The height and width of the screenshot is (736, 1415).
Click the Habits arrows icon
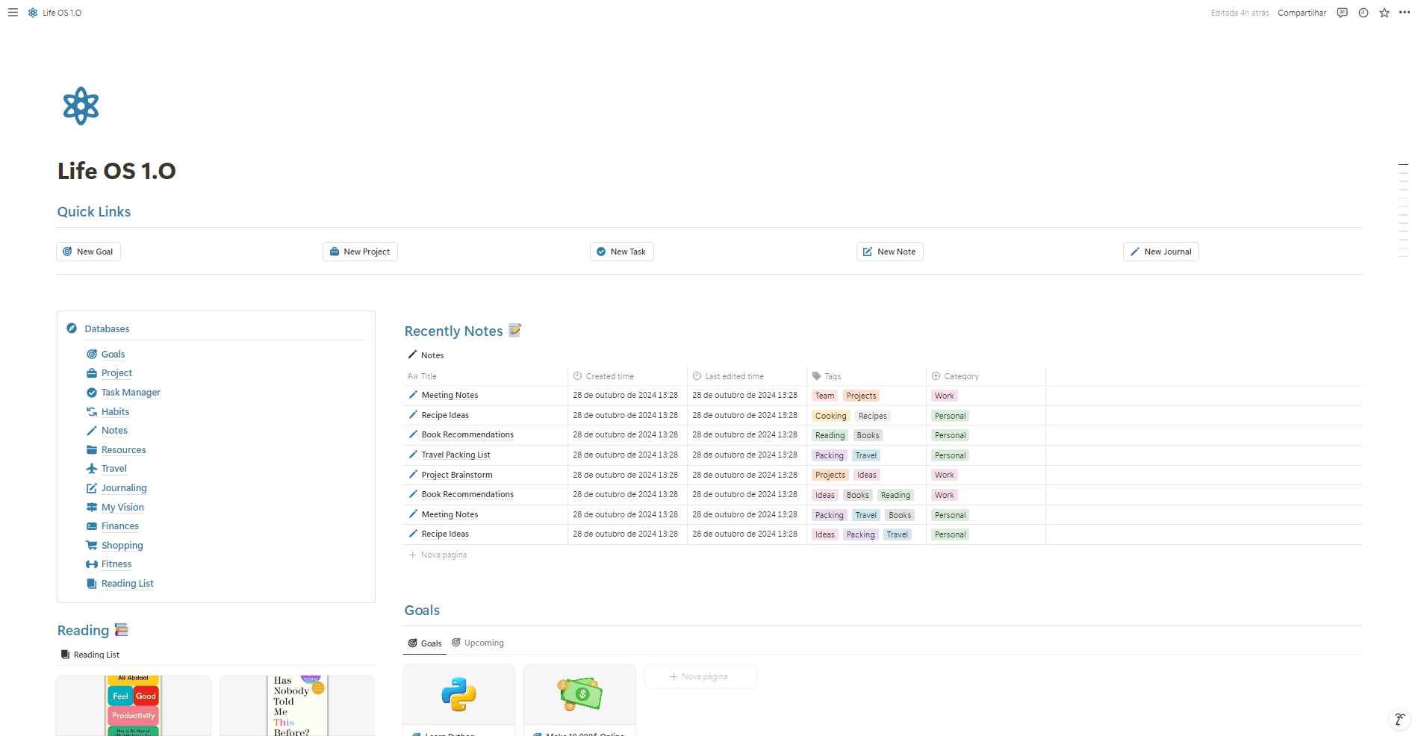(x=92, y=411)
